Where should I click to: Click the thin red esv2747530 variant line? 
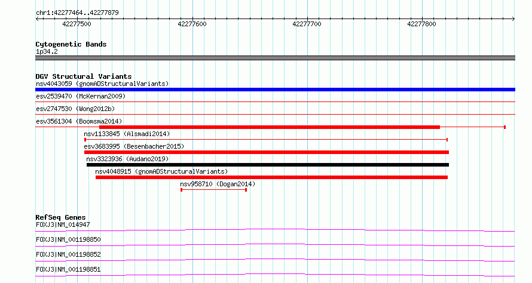275,114
